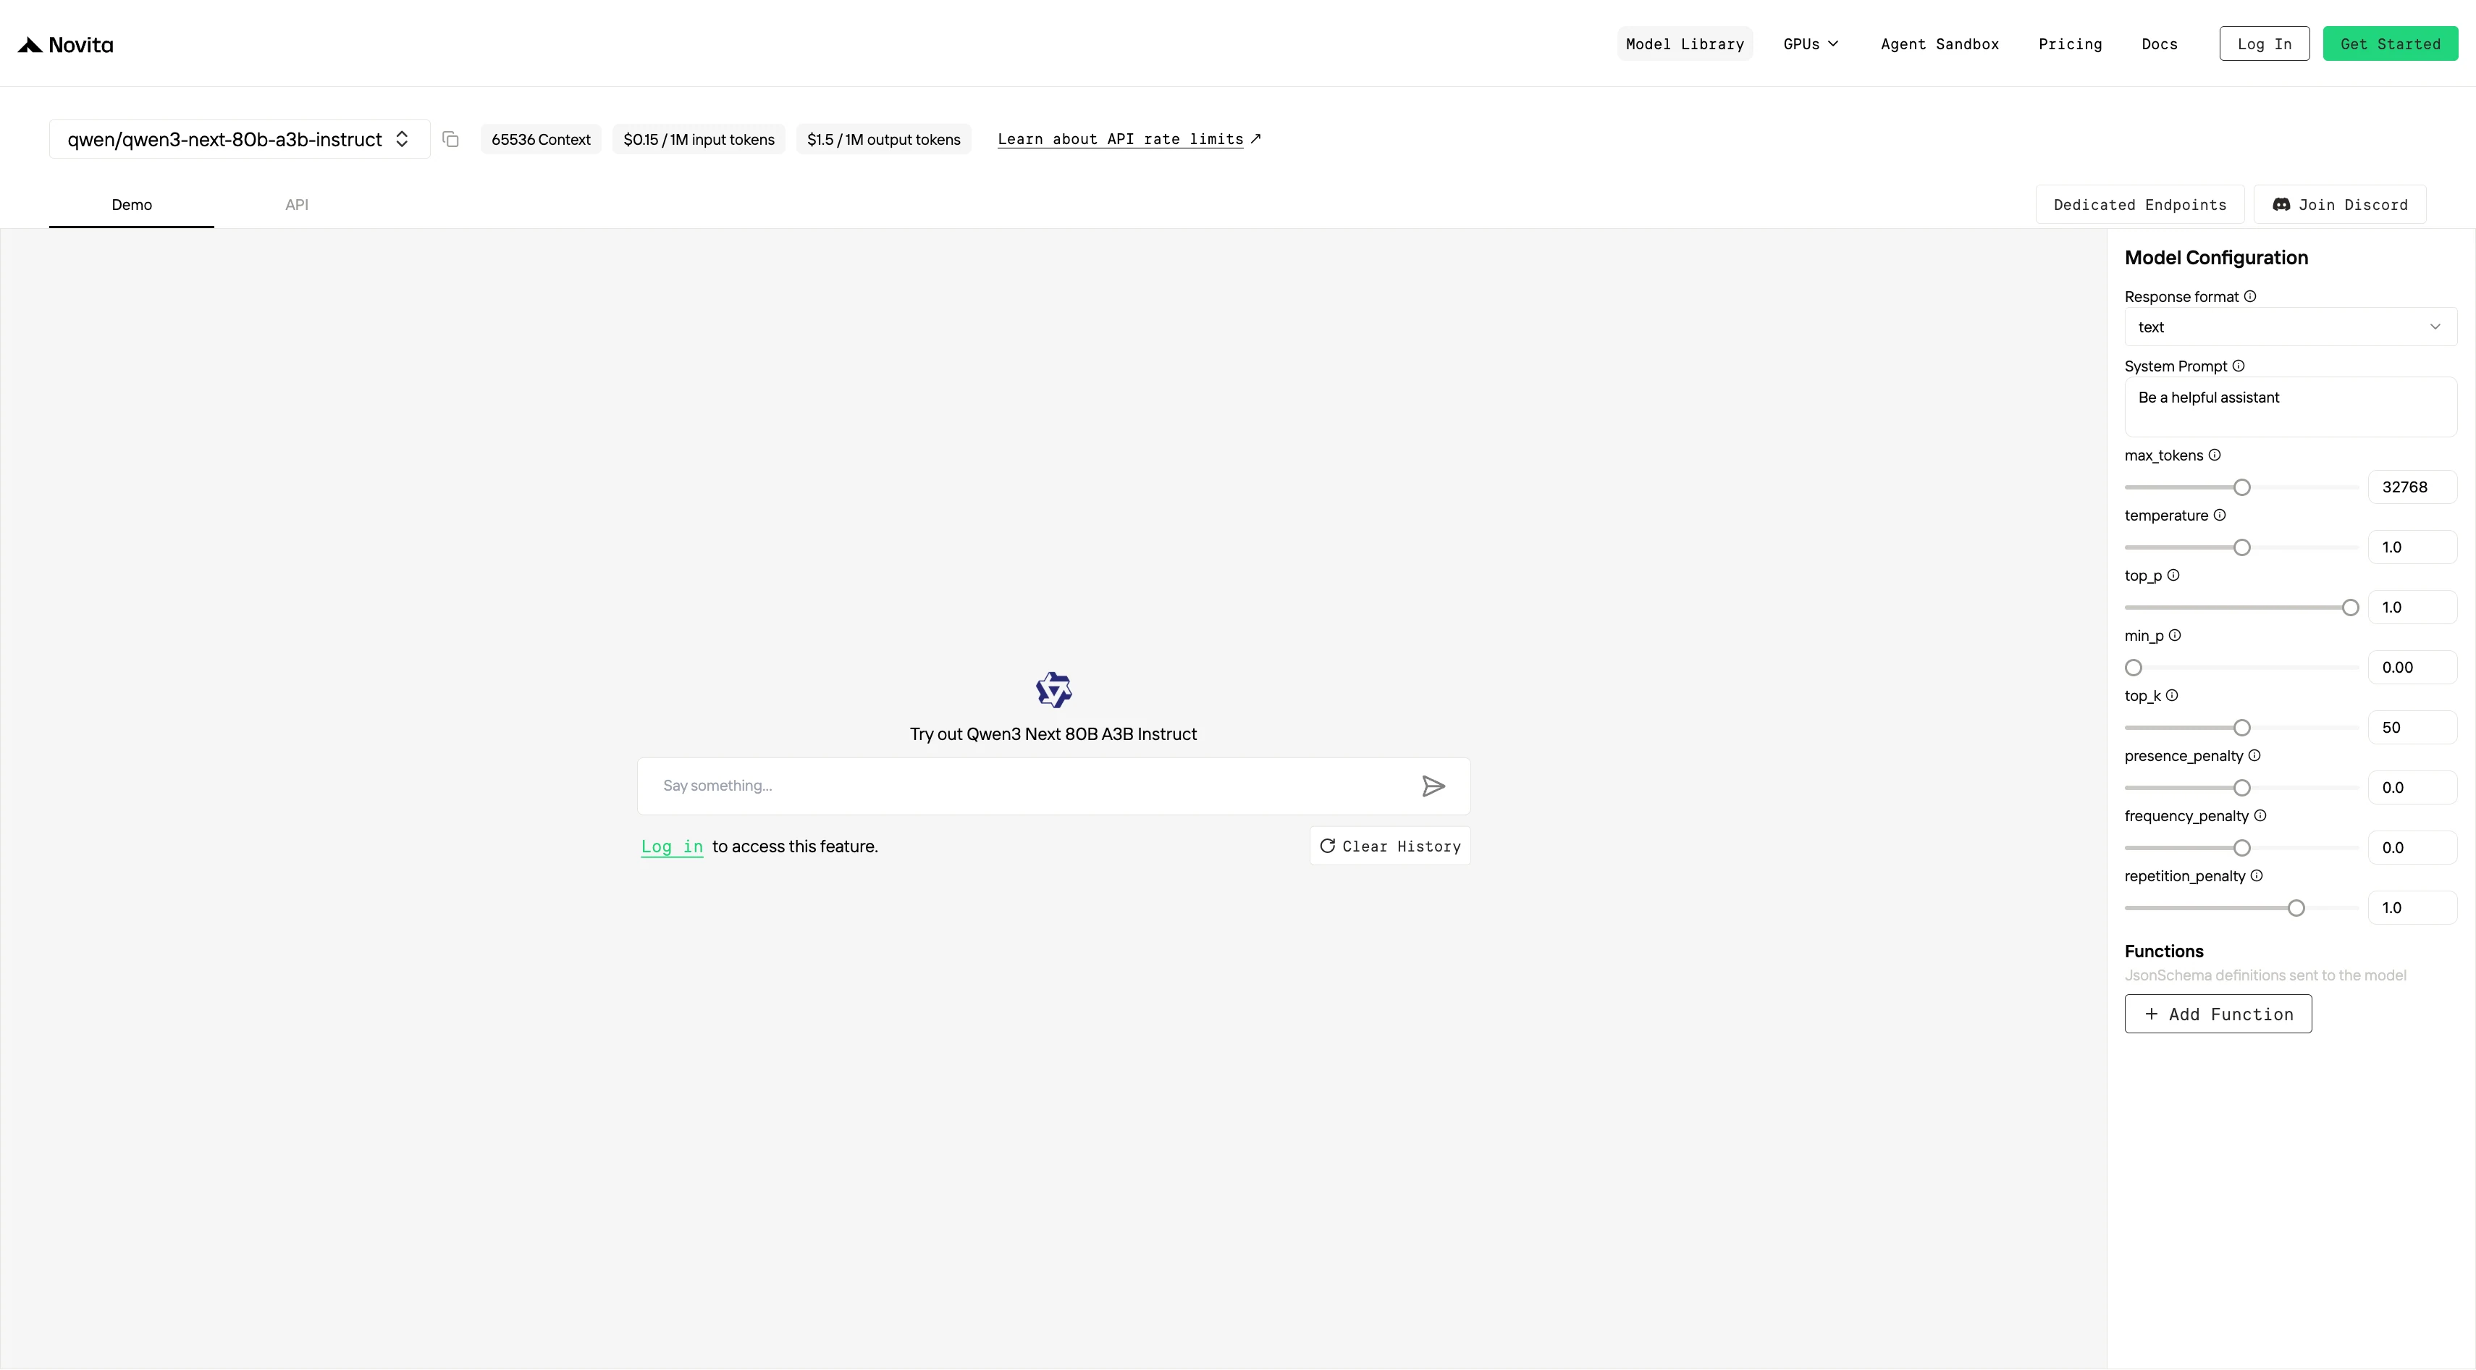This screenshot has width=2476, height=1370.
Task: Open Dedicated Endpoints
Action: (2139, 205)
